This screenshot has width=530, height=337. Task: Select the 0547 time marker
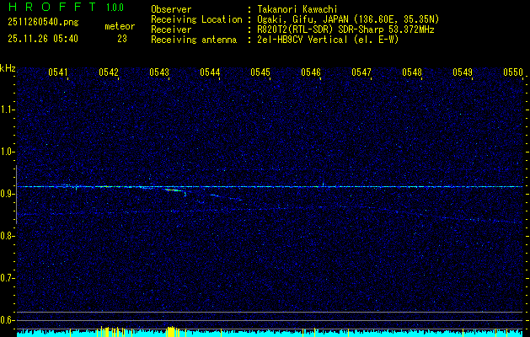pos(361,72)
